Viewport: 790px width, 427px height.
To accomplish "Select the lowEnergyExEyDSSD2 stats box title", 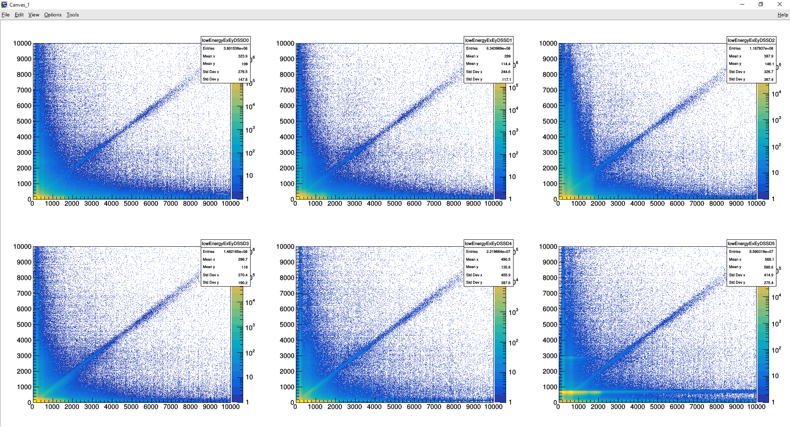I will pos(751,40).
